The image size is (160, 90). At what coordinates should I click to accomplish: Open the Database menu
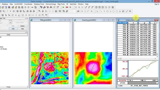click(x=5, y=4)
